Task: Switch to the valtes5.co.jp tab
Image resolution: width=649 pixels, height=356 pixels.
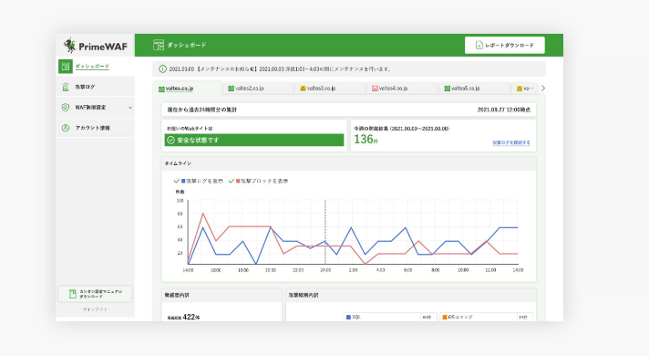Action: point(474,89)
